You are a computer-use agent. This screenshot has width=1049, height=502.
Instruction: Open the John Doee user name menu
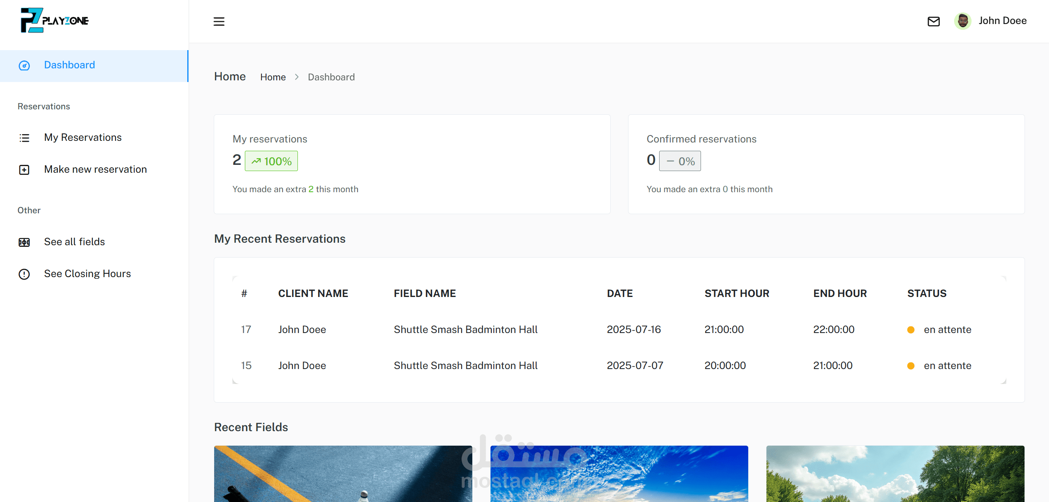1002,21
